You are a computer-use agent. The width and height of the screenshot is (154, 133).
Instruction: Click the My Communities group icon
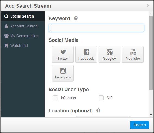click(x=7, y=36)
